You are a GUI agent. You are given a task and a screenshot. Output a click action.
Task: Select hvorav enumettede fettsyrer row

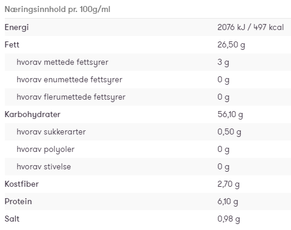[x=148, y=79]
